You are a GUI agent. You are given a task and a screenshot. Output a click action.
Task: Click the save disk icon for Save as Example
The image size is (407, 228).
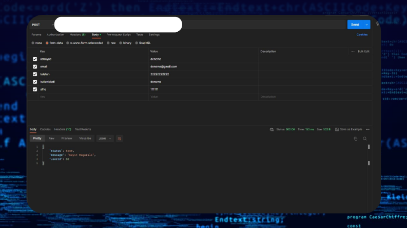[x=337, y=129]
